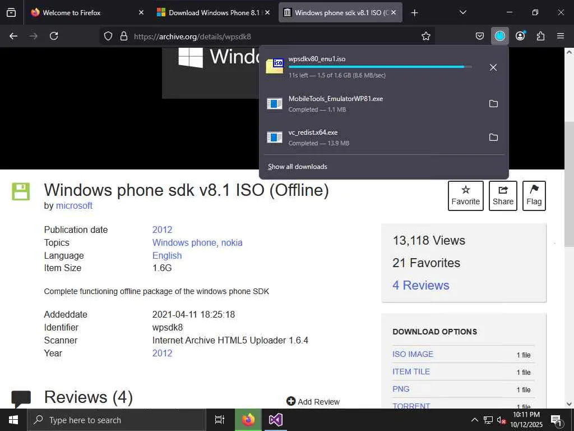View site security padlock info
This screenshot has height=431, width=574.
point(124,36)
